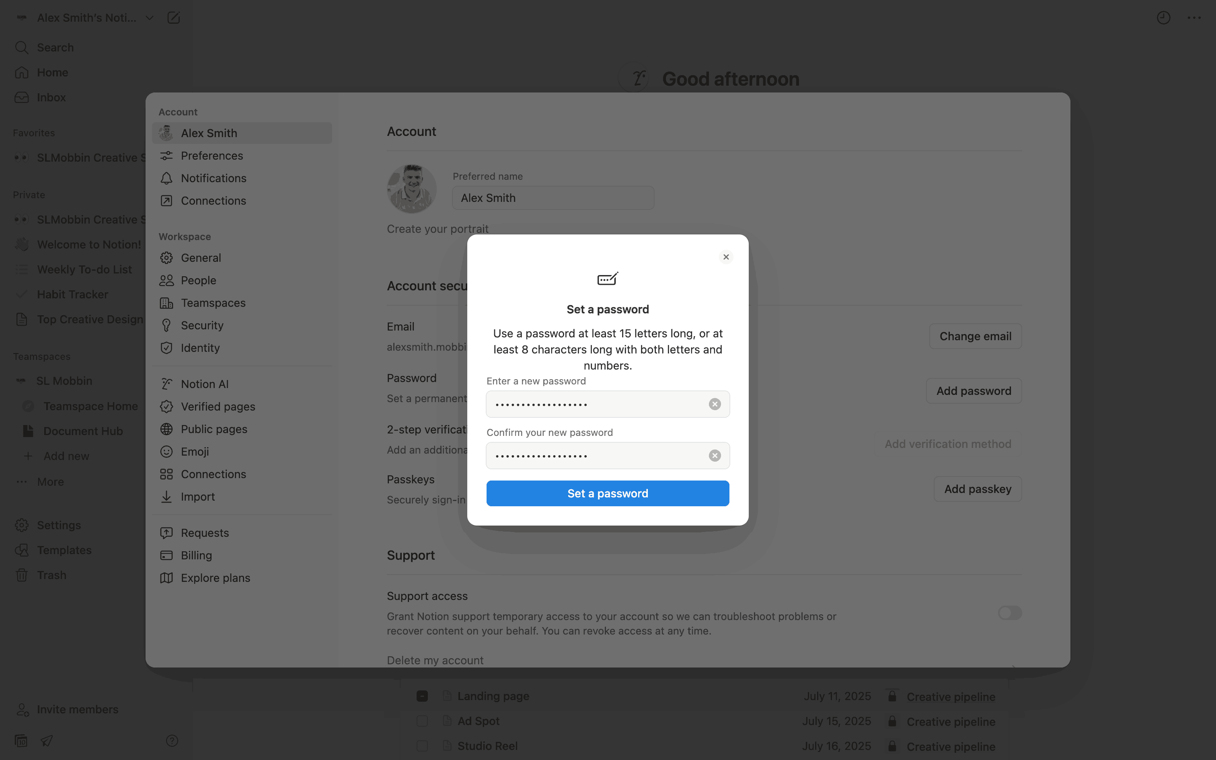Screen dimensions: 1216x760
Task: Expand the SL Mobbin teamspace
Action: 64,381
